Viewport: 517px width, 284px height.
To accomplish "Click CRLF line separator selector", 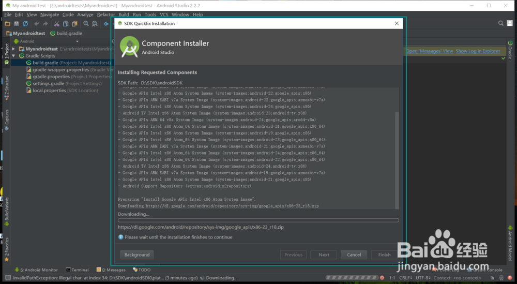I will pyautogui.click(x=405, y=278).
